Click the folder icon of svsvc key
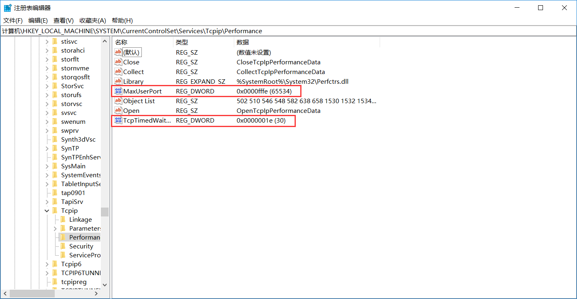 (x=55, y=112)
